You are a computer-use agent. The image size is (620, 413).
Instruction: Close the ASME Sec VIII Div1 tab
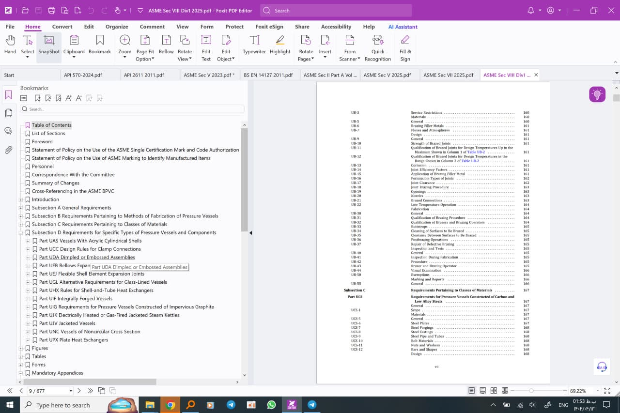[x=536, y=75]
